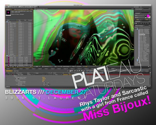Open the Flip Order Bottom Left dropdown
This screenshot has height=125, width=156.
(46, 84)
